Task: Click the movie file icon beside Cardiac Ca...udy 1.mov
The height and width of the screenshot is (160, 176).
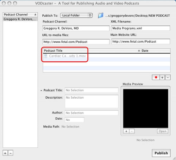Action: (x=45, y=56)
